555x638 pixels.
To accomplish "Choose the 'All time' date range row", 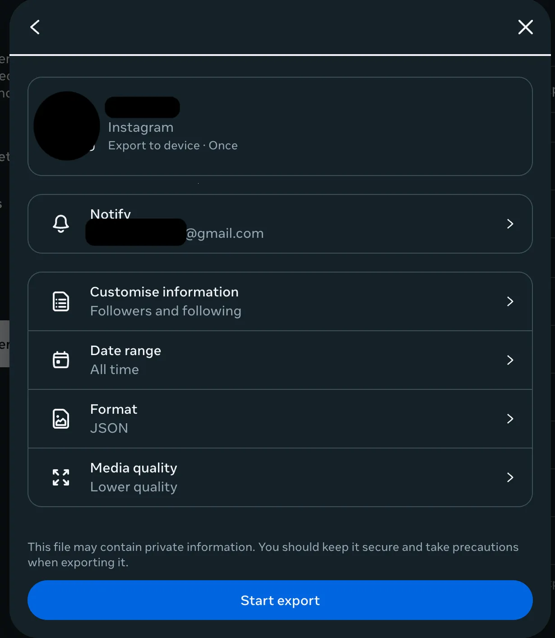I will tap(115, 369).
